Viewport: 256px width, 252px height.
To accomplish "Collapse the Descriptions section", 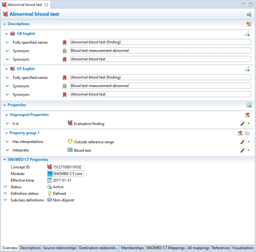I will point(4,24).
